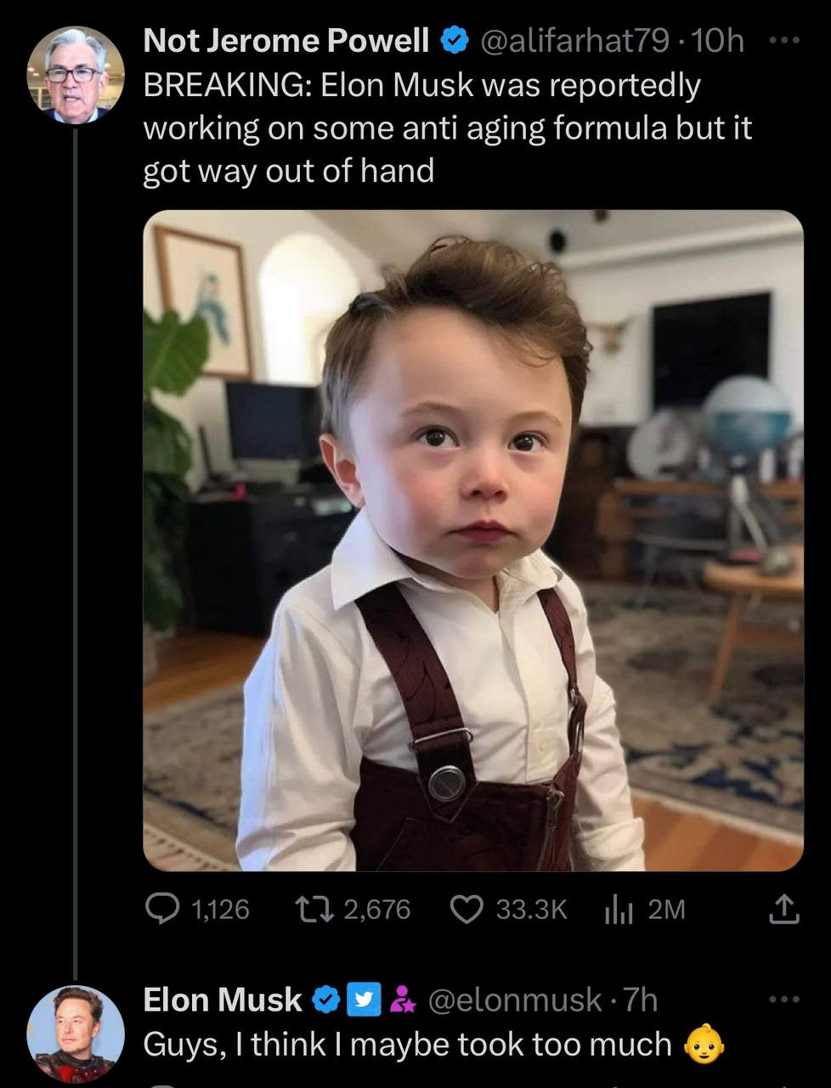
Task: Open Elon Musk's profile avatar
Action: [x=76, y=1033]
